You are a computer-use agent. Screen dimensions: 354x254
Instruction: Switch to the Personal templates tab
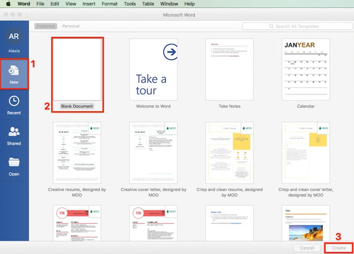click(70, 26)
